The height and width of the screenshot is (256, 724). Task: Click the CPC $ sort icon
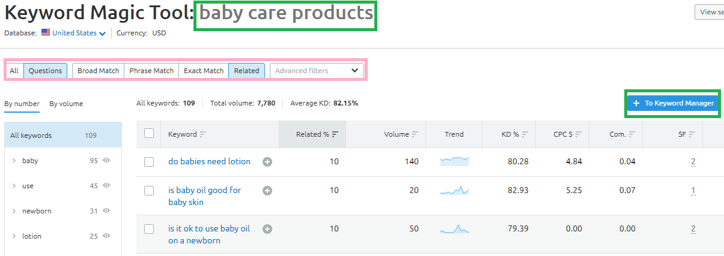577,134
